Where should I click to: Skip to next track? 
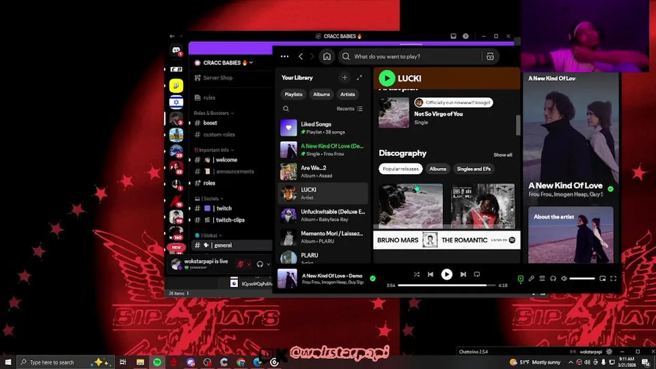(x=463, y=274)
